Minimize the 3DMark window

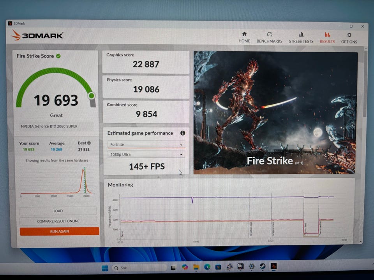pos(340,26)
